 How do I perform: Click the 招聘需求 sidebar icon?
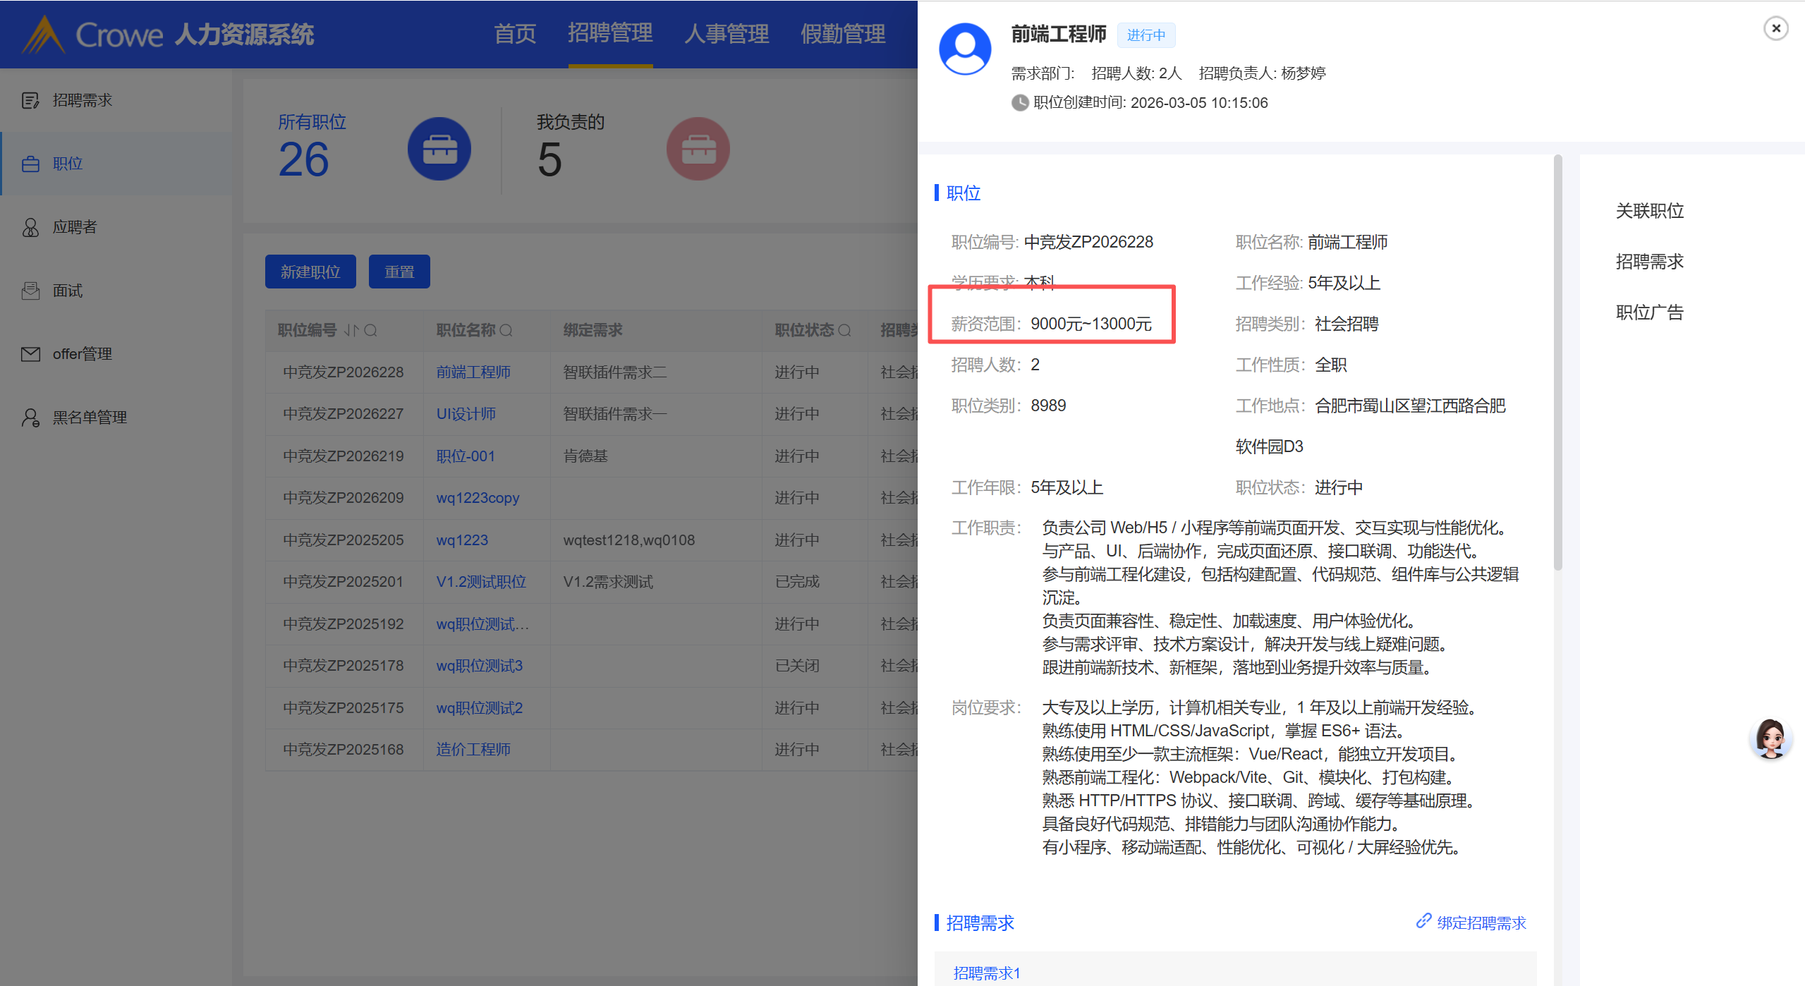pos(30,100)
